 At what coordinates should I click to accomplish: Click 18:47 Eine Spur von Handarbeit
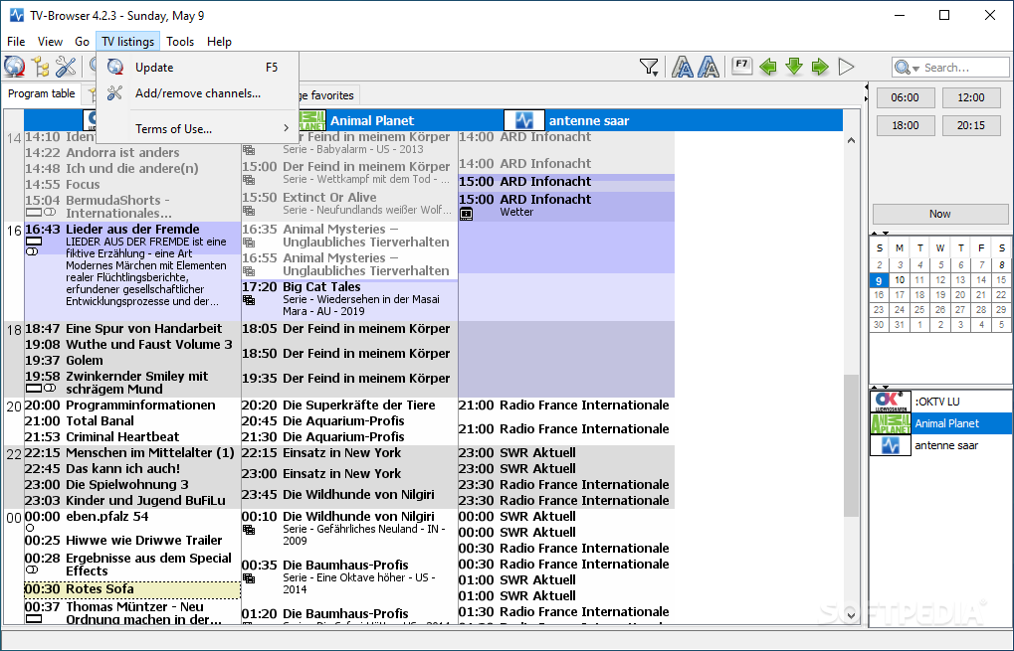coord(132,329)
